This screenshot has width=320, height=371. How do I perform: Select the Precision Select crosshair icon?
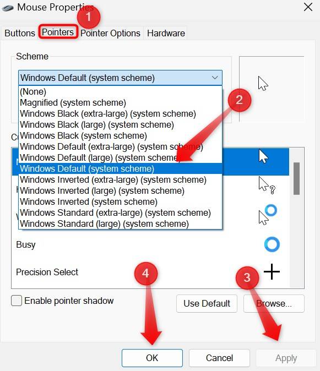(x=272, y=271)
